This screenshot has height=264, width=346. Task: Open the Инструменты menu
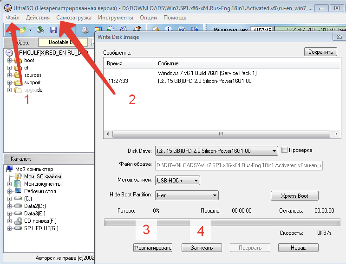tap(116, 18)
